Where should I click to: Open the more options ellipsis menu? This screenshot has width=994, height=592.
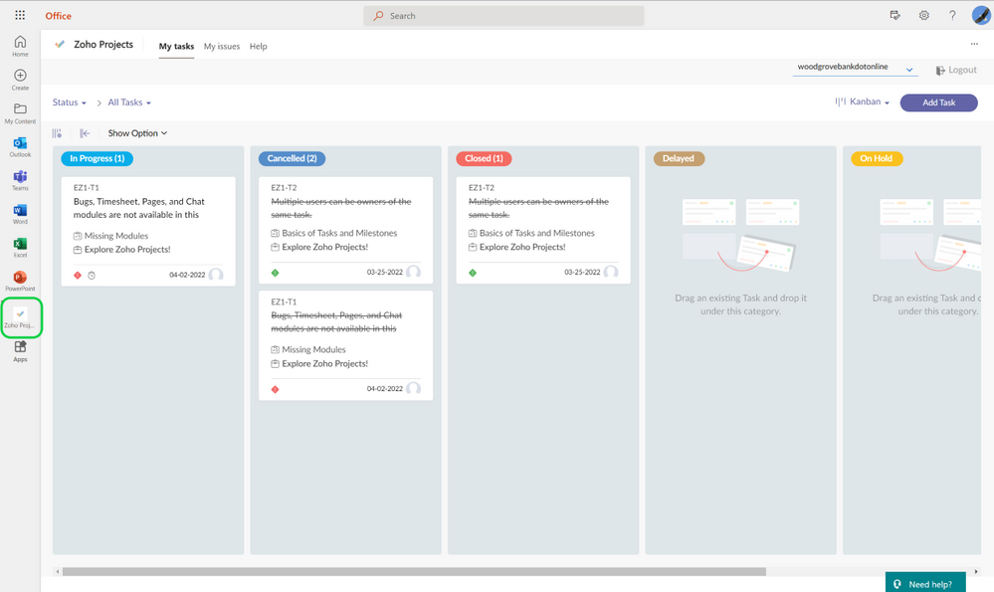(x=974, y=44)
